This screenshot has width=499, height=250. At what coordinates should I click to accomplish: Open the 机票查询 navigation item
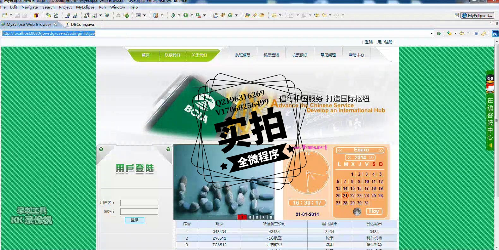click(271, 55)
